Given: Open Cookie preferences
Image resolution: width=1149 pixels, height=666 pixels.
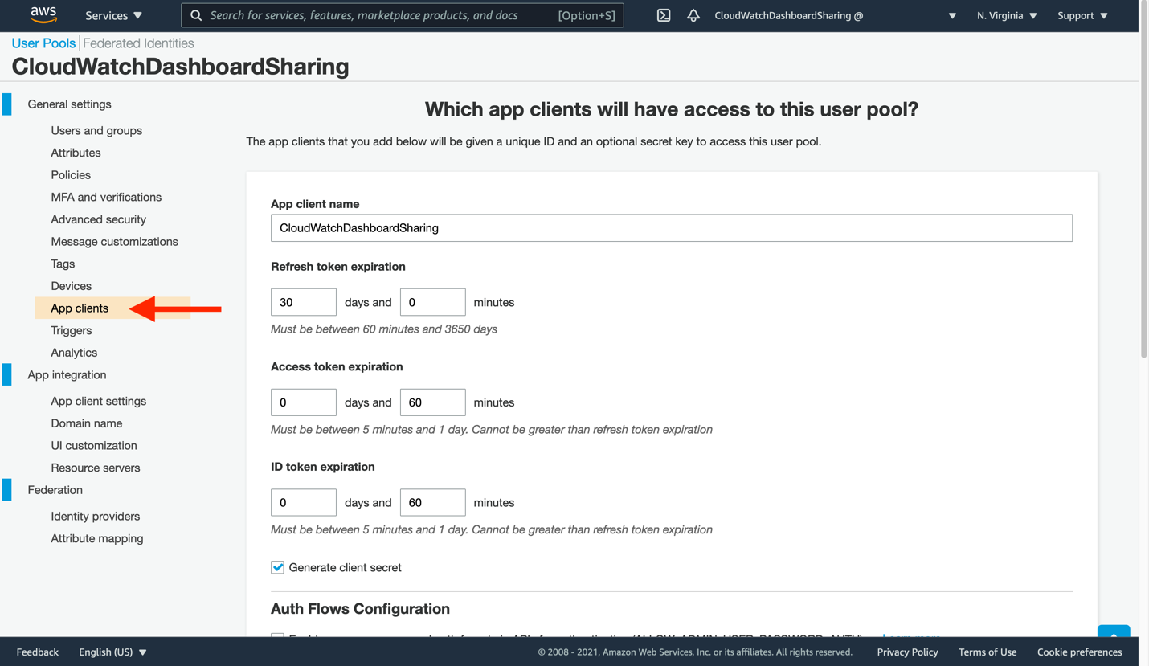Looking at the screenshot, I should tap(1079, 652).
